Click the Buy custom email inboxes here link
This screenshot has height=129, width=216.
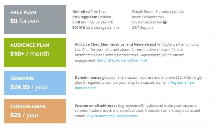[x=113, y=116]
